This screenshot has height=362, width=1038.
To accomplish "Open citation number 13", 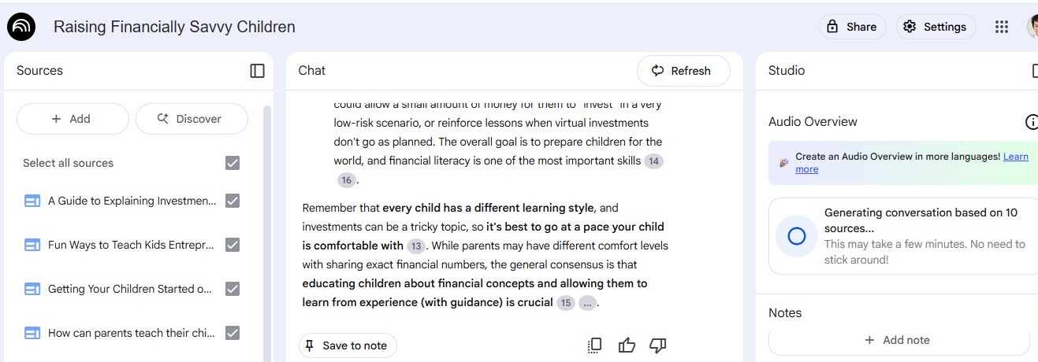I will (416, 246).
